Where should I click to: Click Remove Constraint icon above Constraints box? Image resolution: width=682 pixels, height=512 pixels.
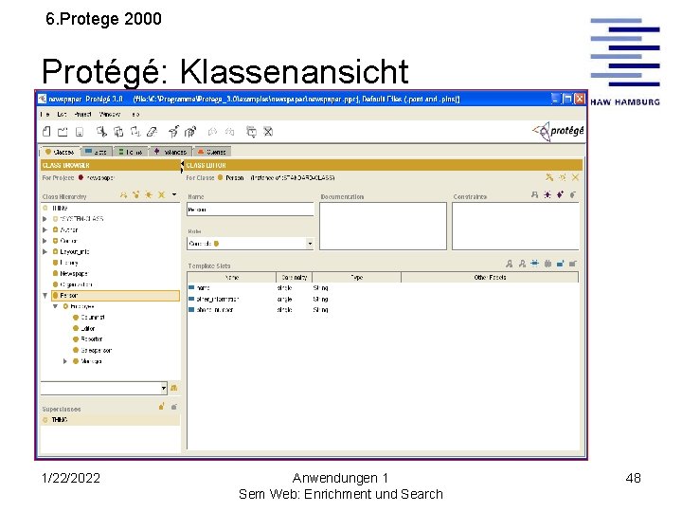[x=573, y=194]
